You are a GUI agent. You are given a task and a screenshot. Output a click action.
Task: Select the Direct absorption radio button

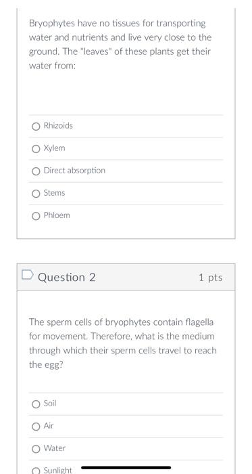[36, 171]
